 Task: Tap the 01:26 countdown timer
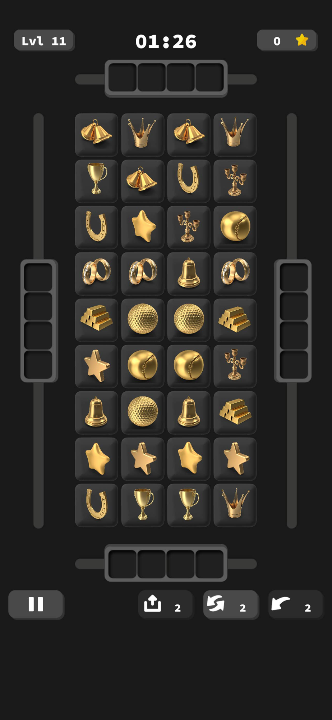coord(166,41)
